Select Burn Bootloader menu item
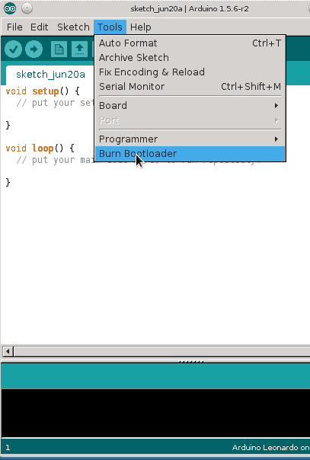Image resolution: width=310 pixels, height=460 pixels. 190,154
